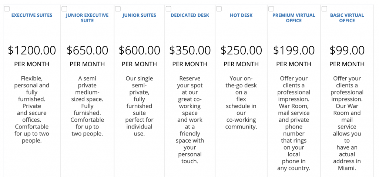The height and width of the screenshot is (177, 379).
Task: Click the Hot Desk description text
Action: coord(241,103)
